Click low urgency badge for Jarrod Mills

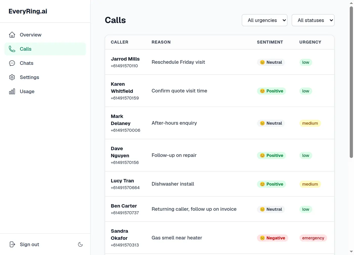coord(306,62)
